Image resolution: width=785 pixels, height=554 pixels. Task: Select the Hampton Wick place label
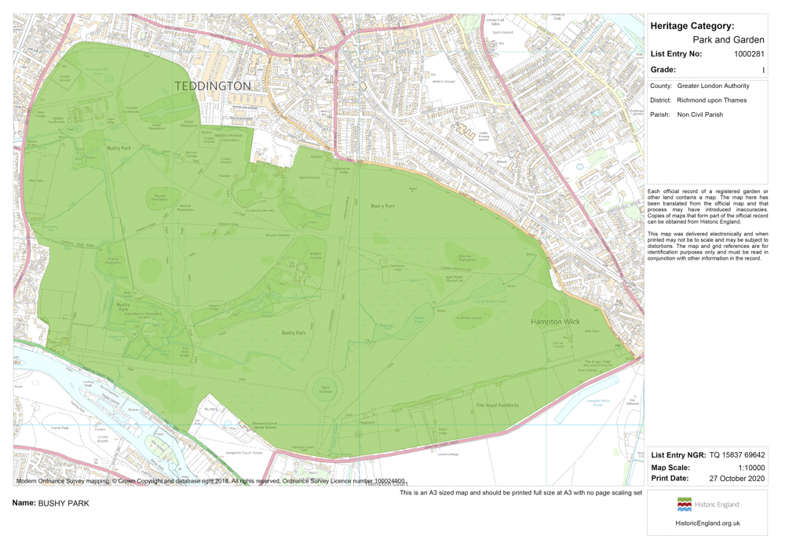point(555,322)
